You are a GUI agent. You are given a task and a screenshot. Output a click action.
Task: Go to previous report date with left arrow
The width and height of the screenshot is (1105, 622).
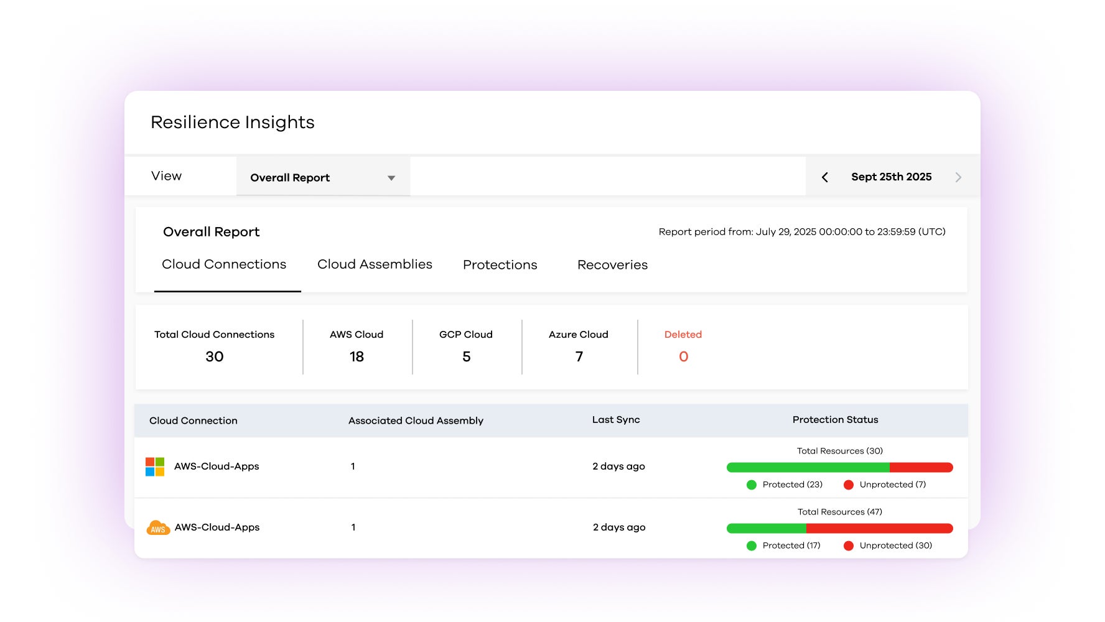pos(824,177)
